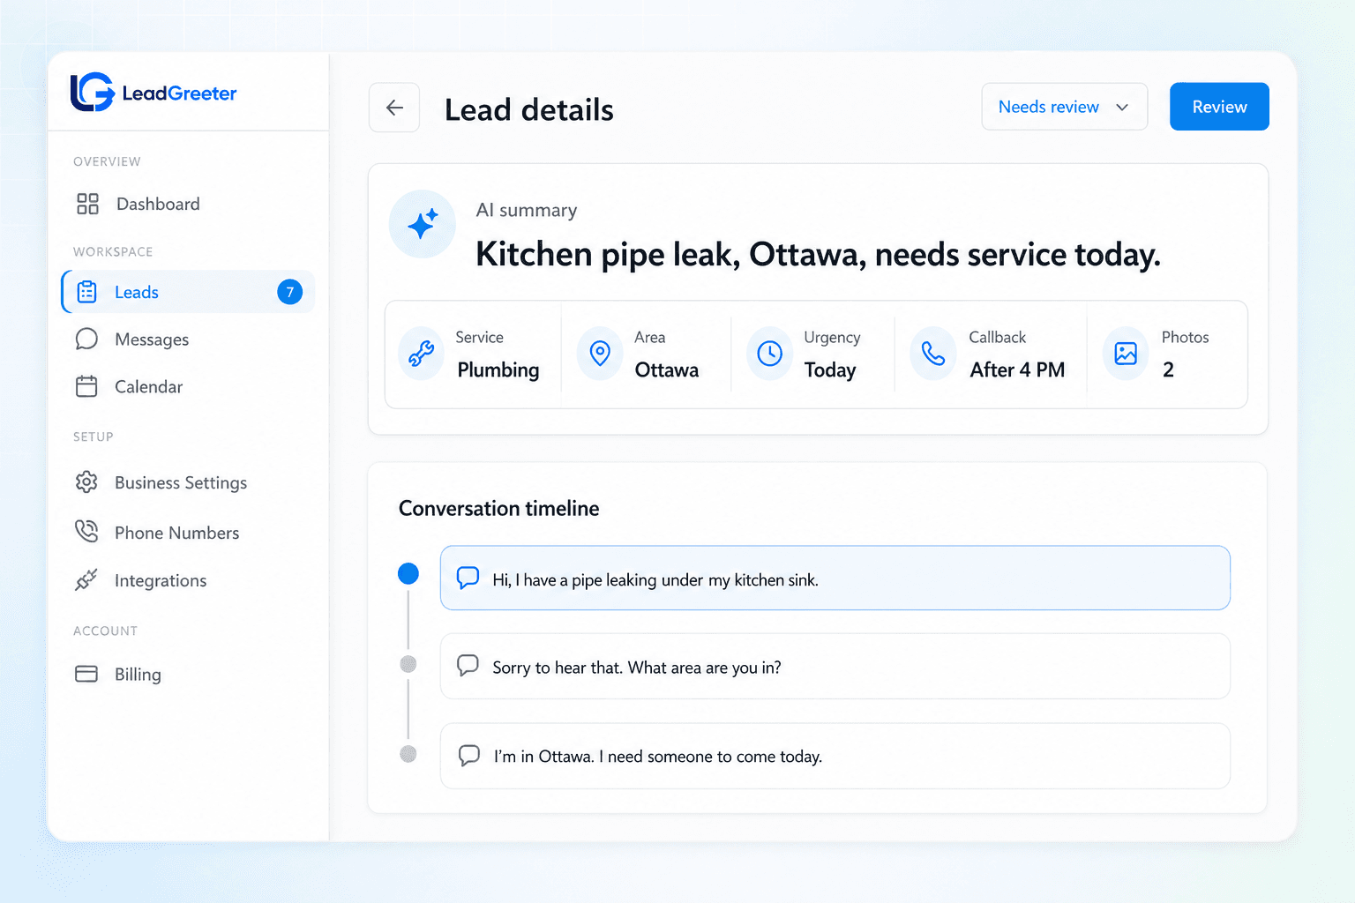1355x903 pixels.
Task: Click the Calendar icon in sidebar
Action: tap(86, 386)
